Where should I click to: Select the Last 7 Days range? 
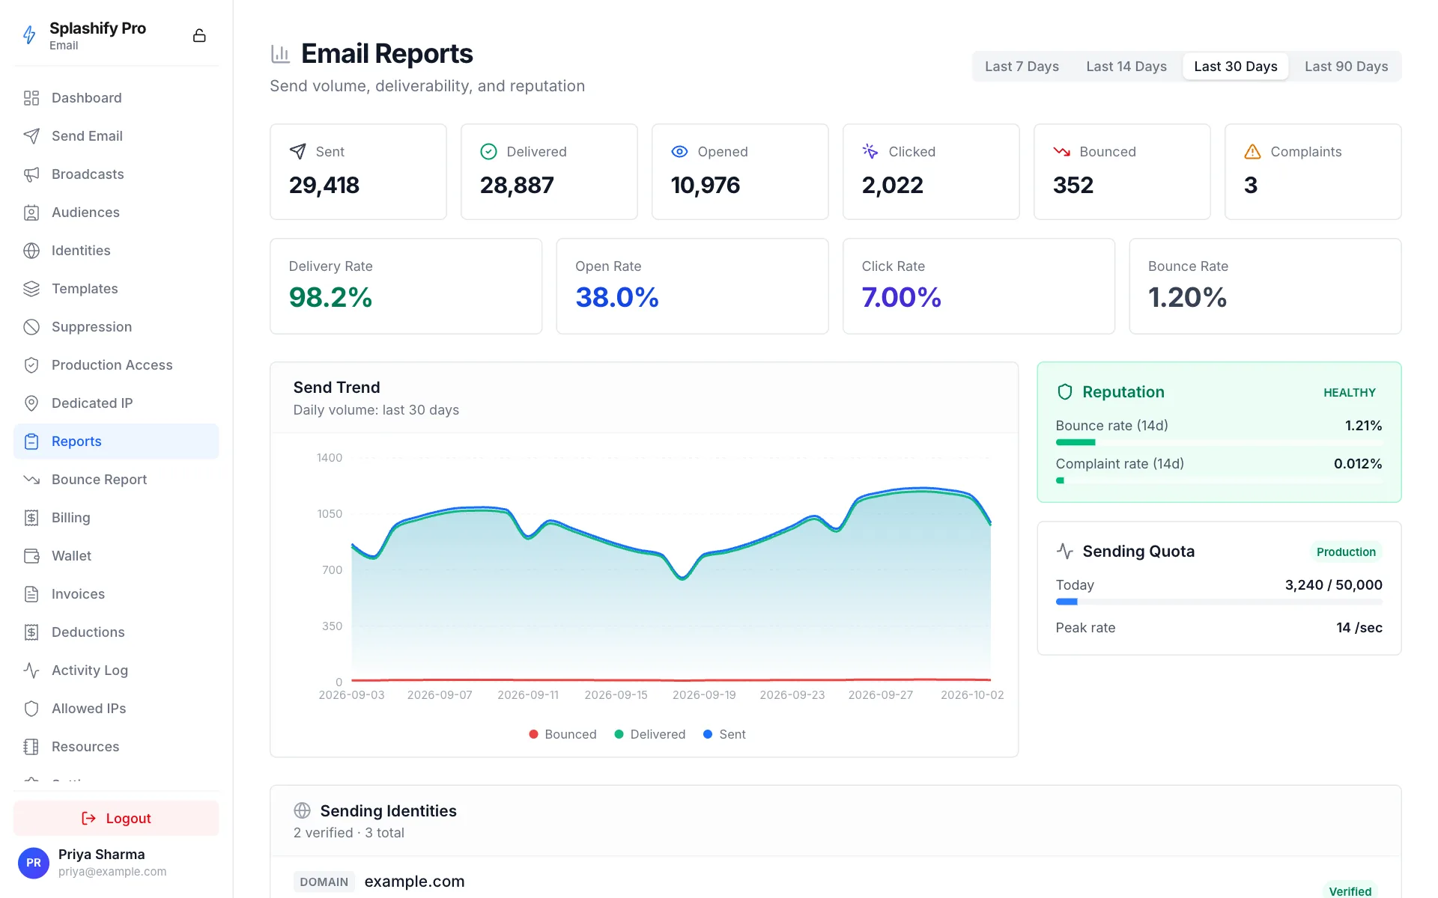[x=1022, y=67]
